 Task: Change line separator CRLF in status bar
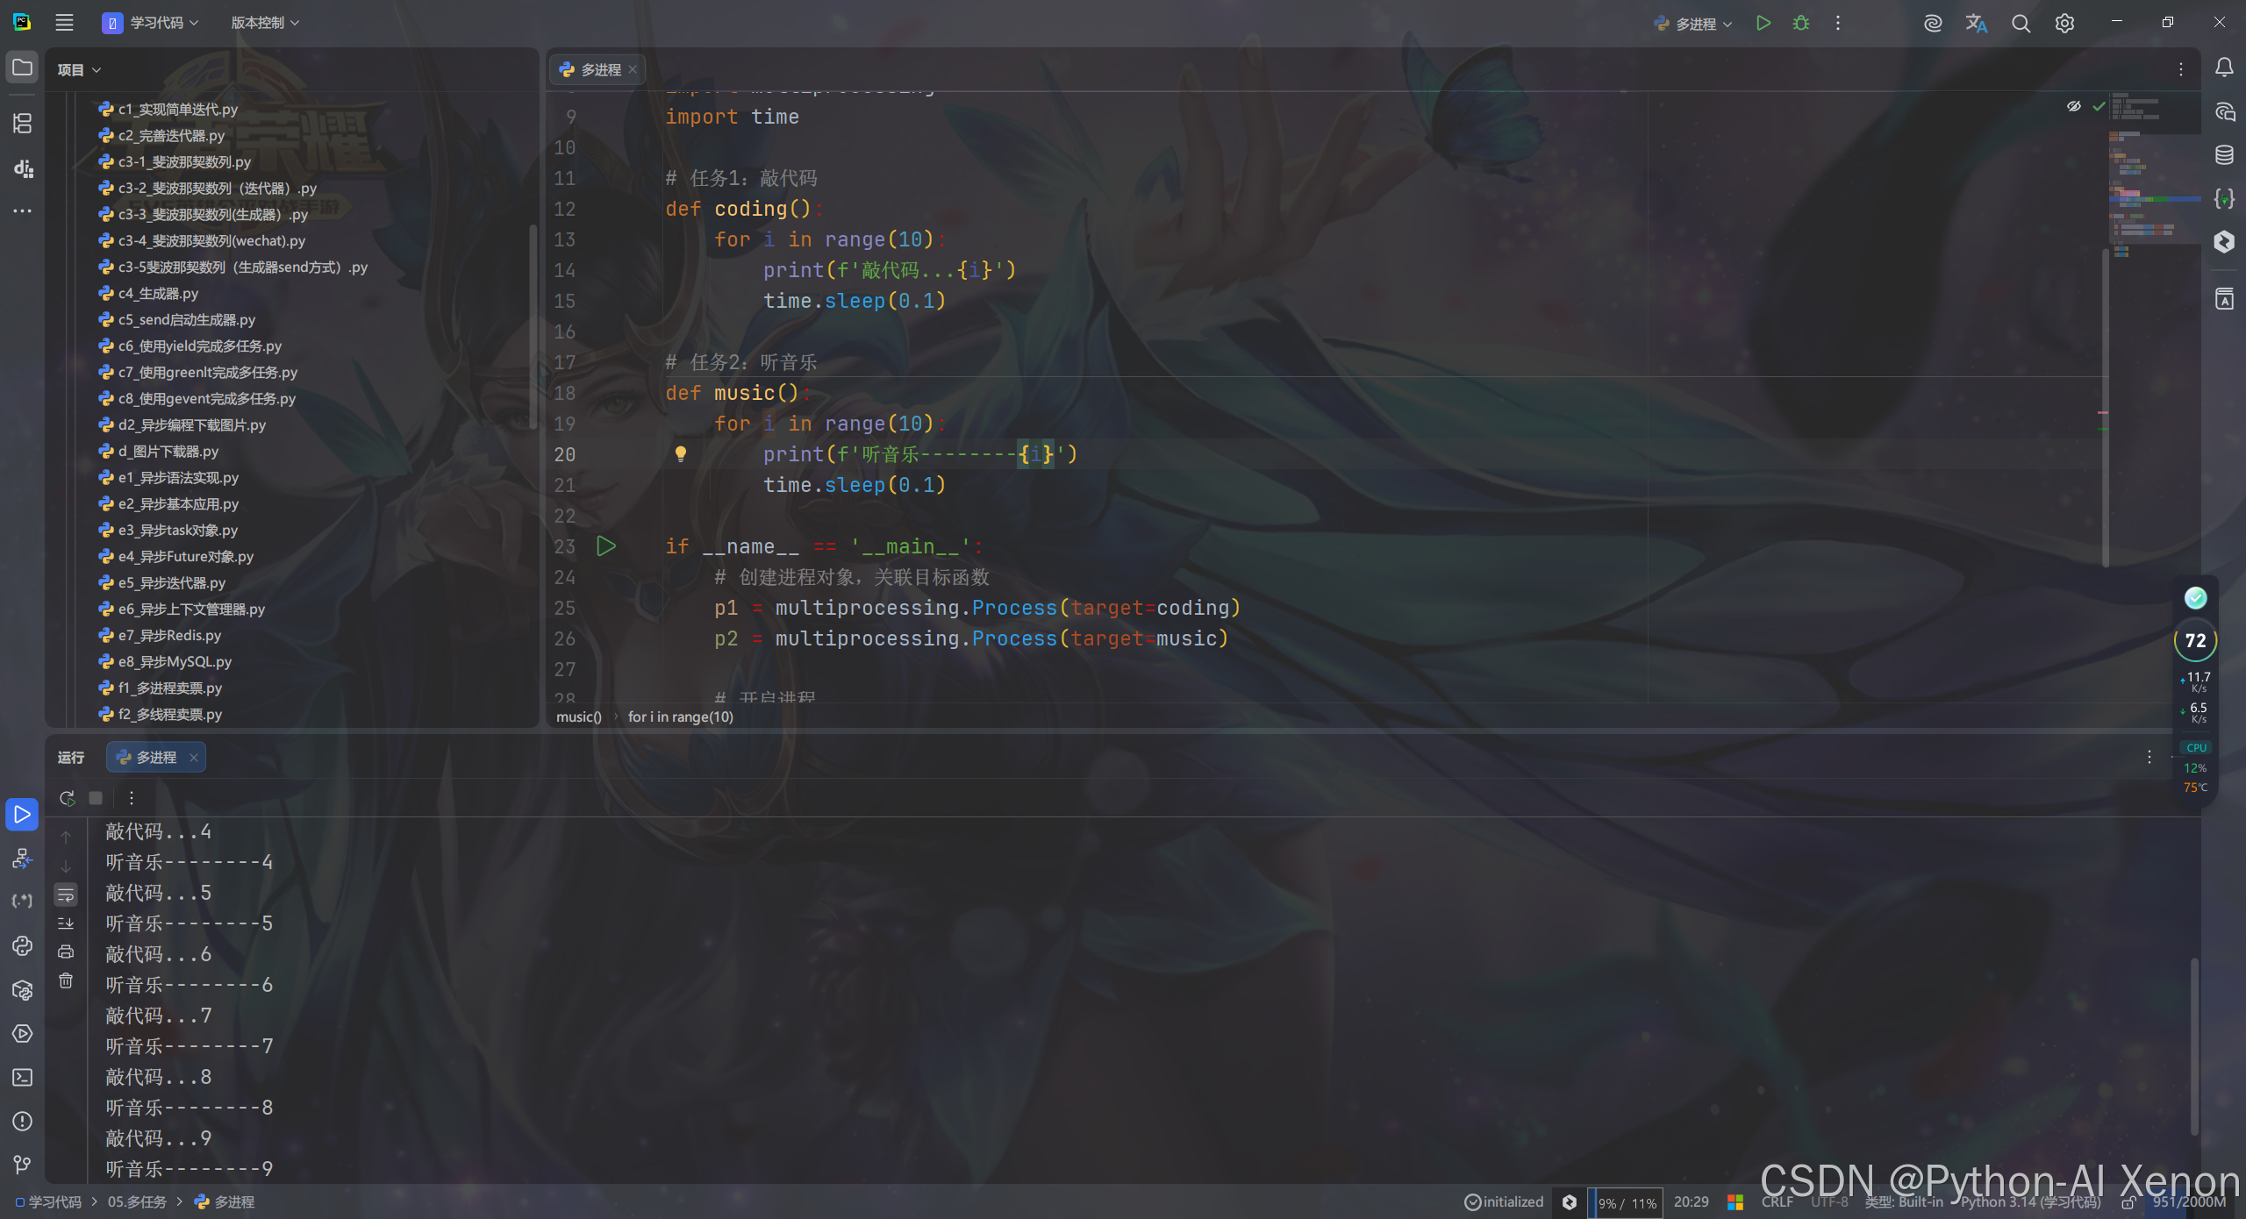coord(1777,1202)
